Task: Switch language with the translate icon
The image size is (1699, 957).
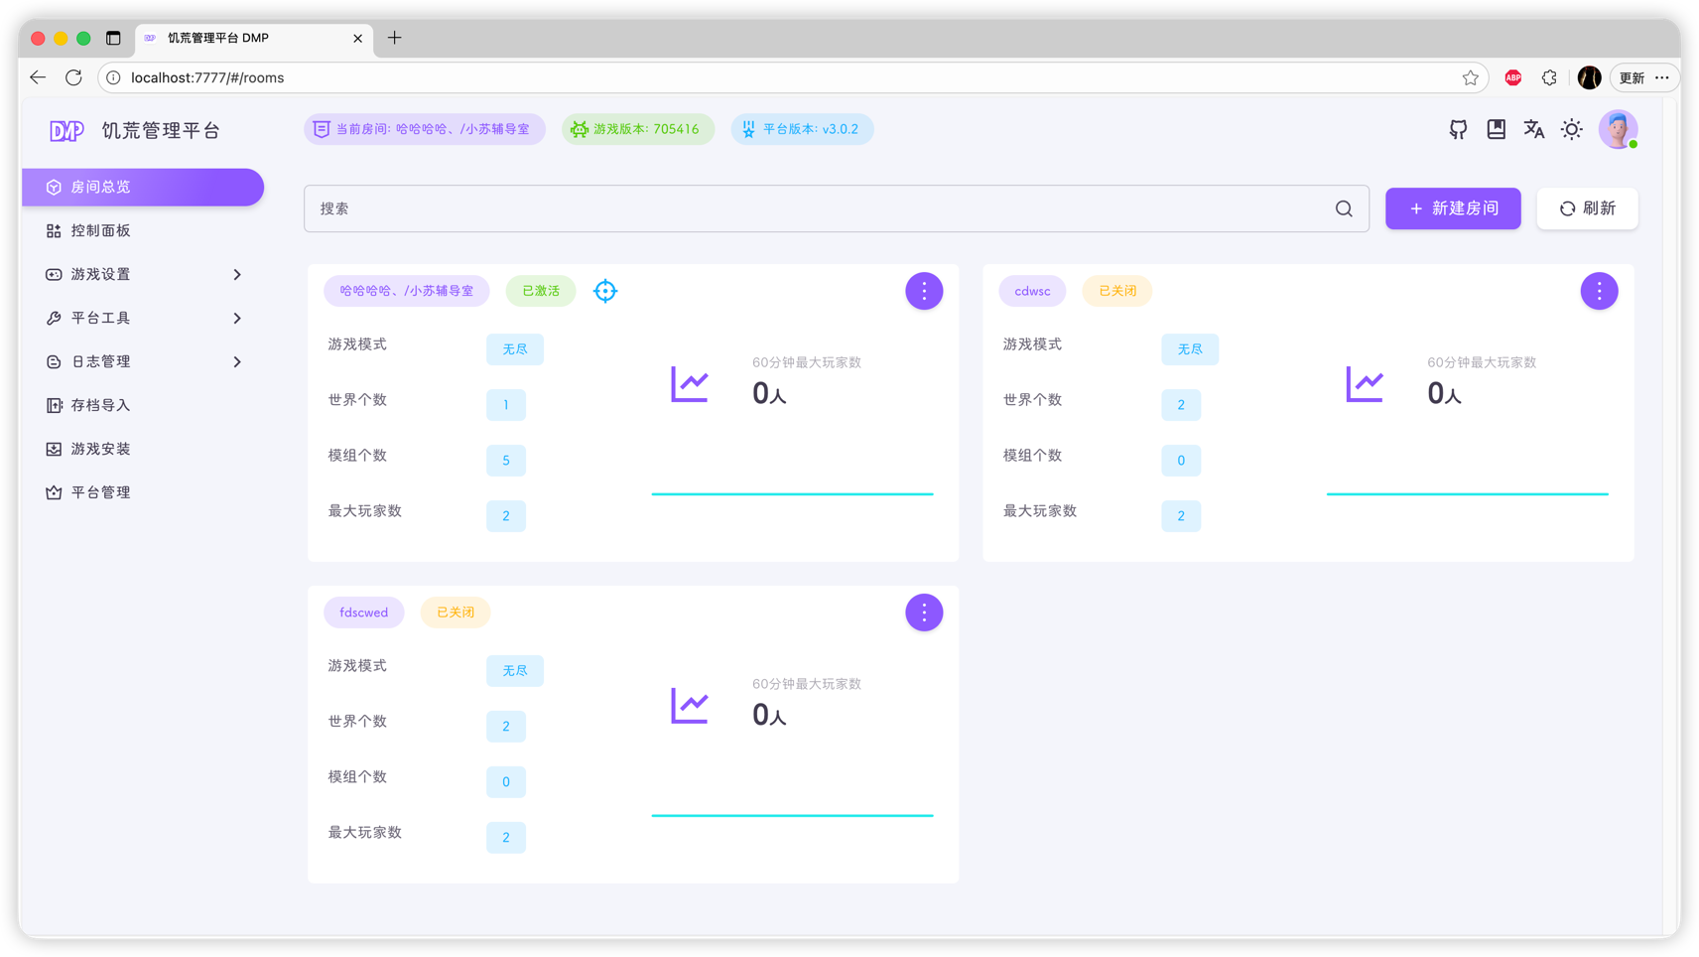Action: click(1533, 129)
